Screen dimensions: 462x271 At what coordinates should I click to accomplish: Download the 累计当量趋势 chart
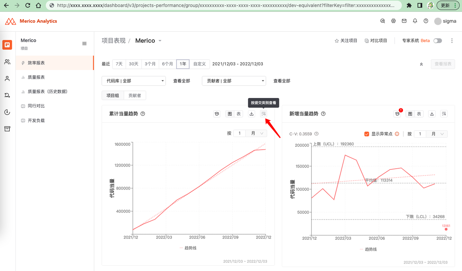[252, 114]
